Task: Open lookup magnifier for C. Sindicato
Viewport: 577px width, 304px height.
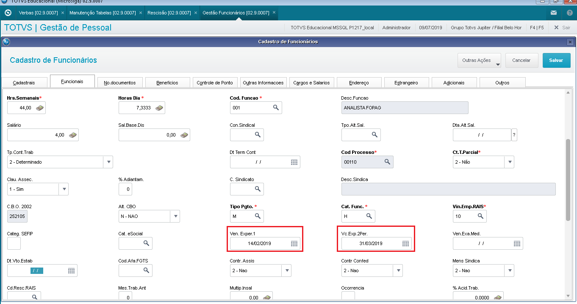Action: 258,189
